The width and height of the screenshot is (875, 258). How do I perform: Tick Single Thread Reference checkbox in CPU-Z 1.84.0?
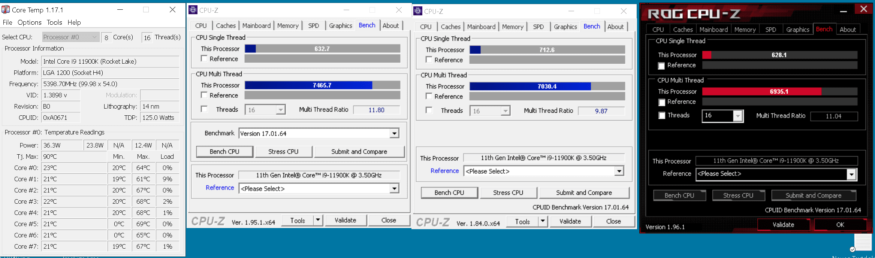429,60
